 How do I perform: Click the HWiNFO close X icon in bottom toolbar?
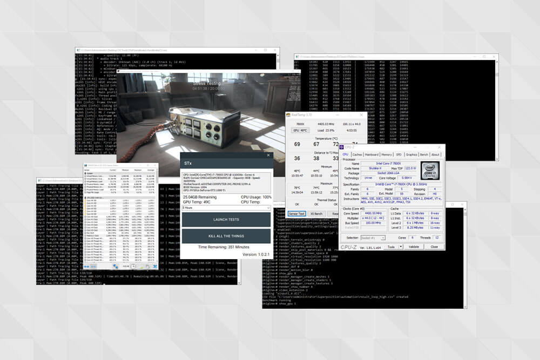point(155,266)
